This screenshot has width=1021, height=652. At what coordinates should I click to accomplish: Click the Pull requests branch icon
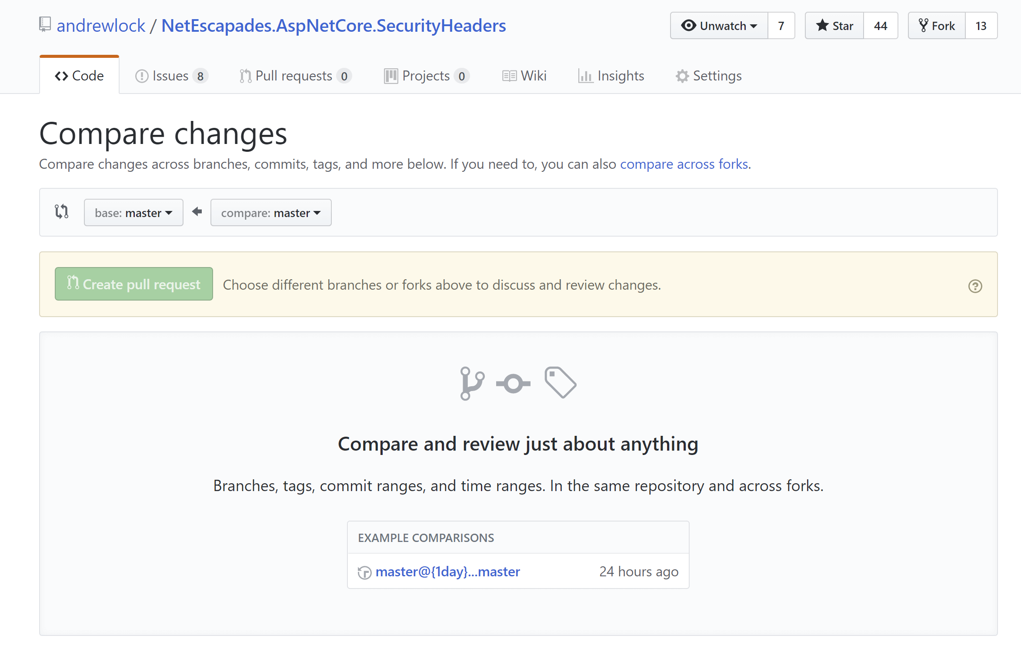click(245, 75)
